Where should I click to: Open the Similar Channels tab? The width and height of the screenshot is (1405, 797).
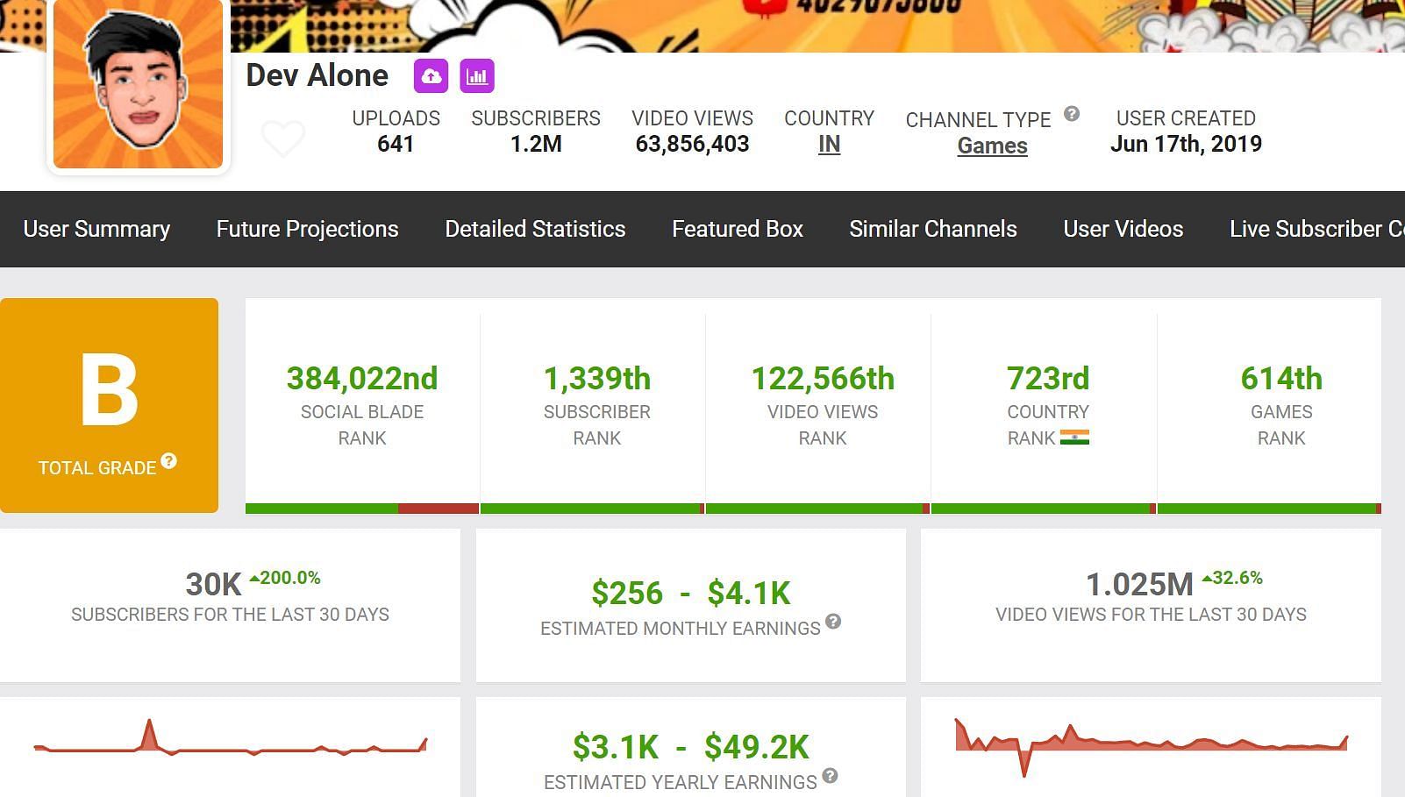[933, 229]
